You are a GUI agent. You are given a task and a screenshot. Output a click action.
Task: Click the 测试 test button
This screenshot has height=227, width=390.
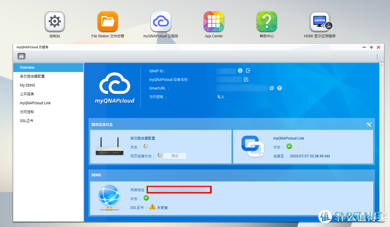[x=175, y=156]
